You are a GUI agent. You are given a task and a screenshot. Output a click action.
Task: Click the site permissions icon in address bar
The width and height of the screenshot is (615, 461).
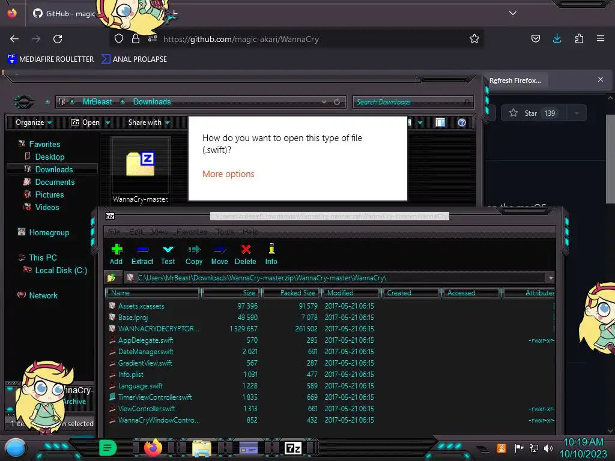click(152, 39)
